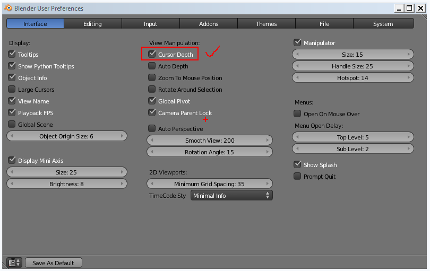This screenshot has width=430, height=271.
Task: Click Save As Default button
Action: pos(54,263)
